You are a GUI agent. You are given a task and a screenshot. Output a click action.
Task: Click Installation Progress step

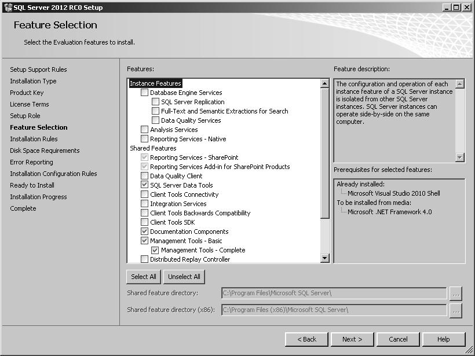[x=38, y=197]
